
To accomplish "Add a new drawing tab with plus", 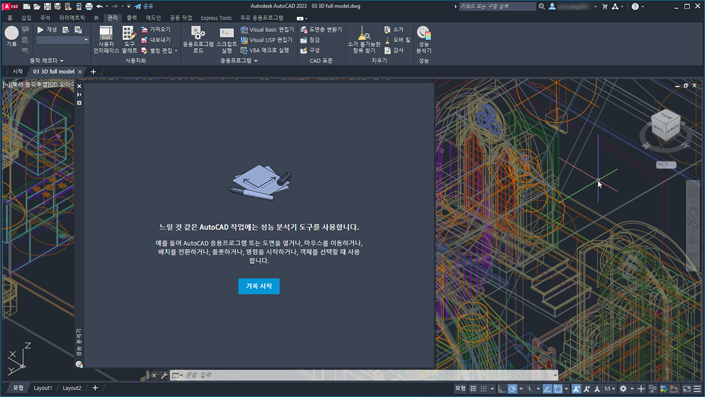I will click(94, 72).
